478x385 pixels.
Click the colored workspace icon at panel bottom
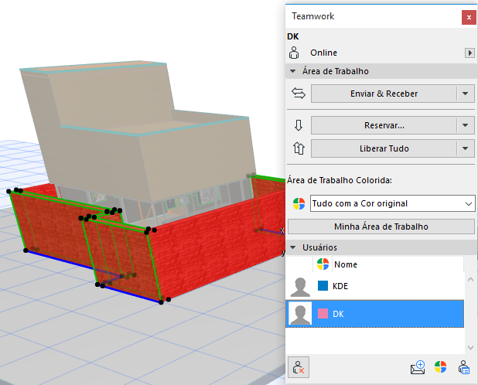tap(440, 367)
